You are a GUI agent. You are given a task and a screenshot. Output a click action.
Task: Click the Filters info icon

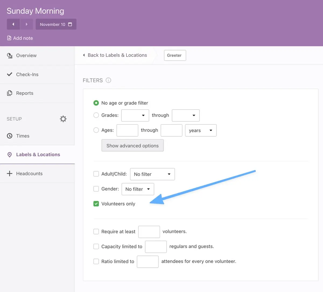108,80
